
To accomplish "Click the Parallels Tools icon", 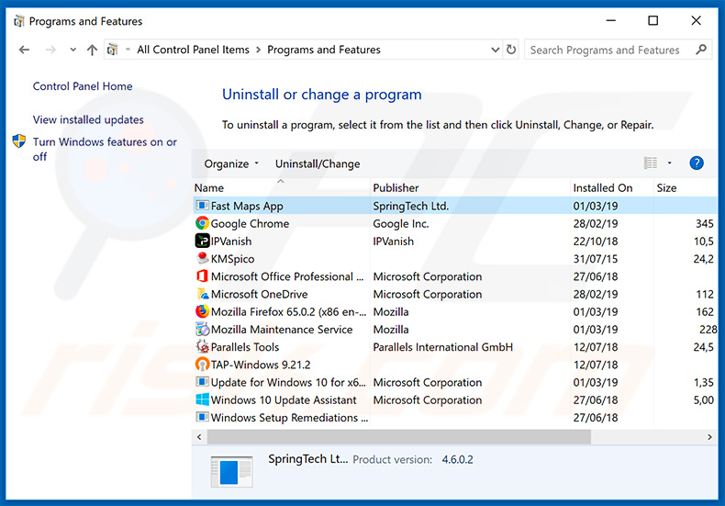I will coord(202,346).
